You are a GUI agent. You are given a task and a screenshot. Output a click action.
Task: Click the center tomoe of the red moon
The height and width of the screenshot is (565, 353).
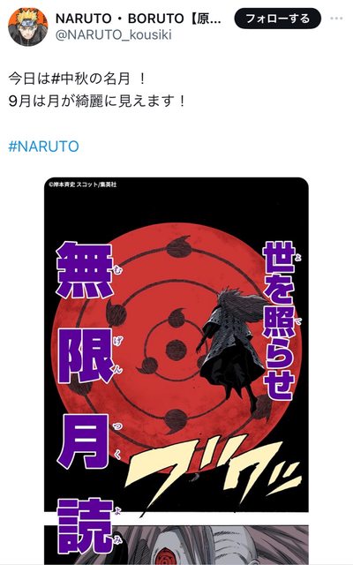click(x=176, y=350)
